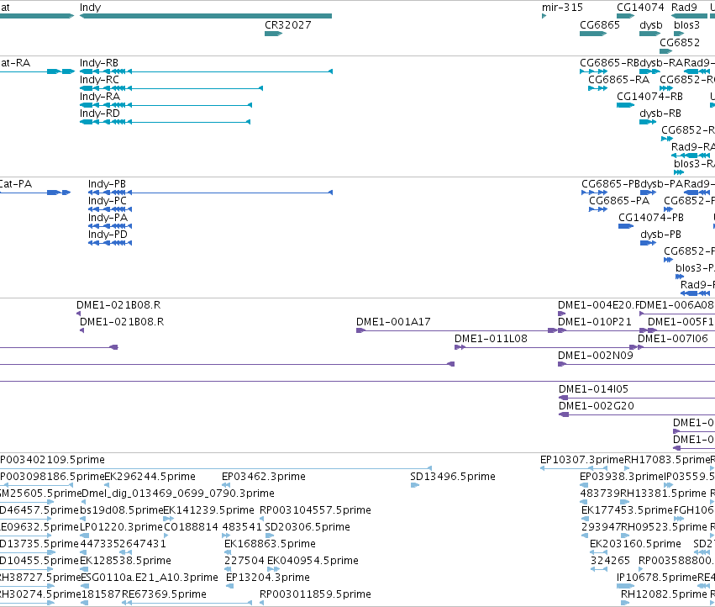Open the EK040954.5prime label
Image resolution: width=715 pixels, height=607 pixels.
point(313,561)
